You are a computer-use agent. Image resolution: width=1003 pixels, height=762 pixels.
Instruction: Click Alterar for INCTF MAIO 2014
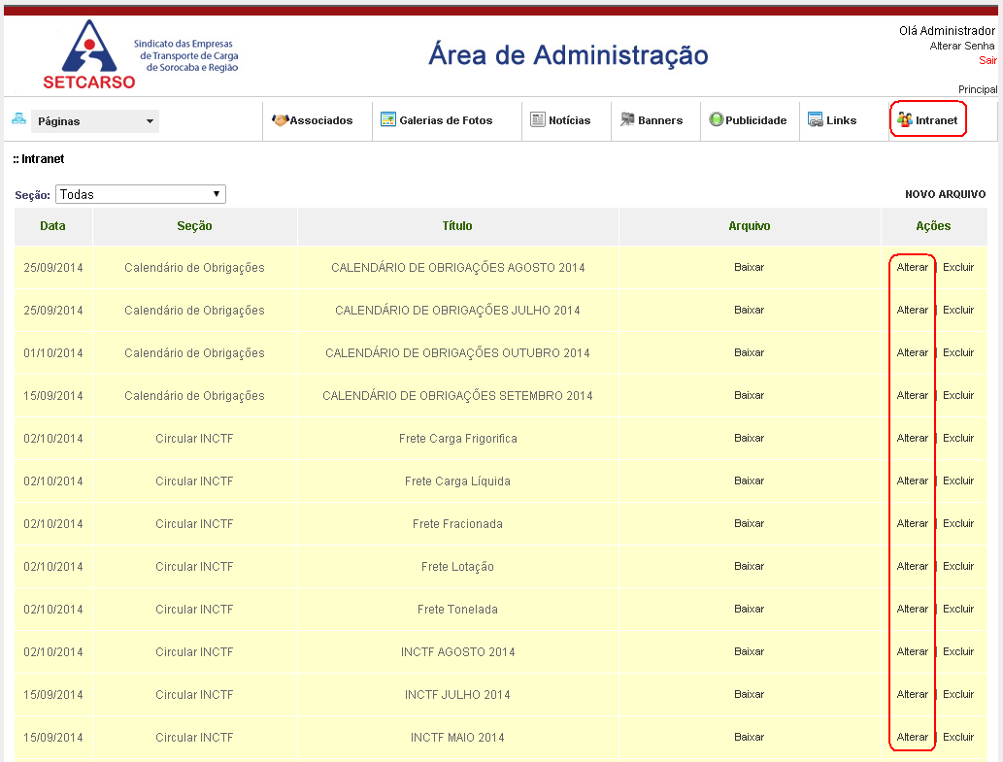click(x=912, y=737)
